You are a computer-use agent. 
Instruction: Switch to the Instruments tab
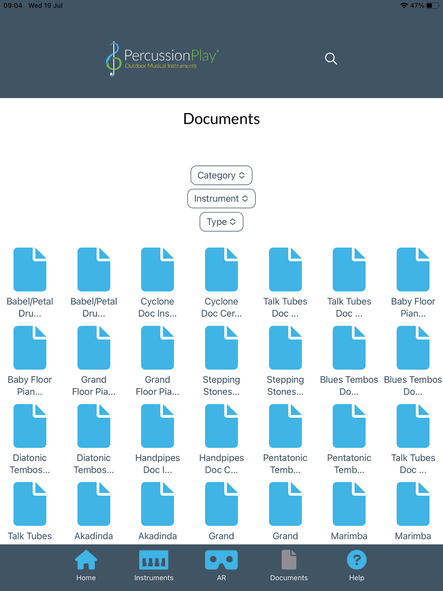pos(154,566)
